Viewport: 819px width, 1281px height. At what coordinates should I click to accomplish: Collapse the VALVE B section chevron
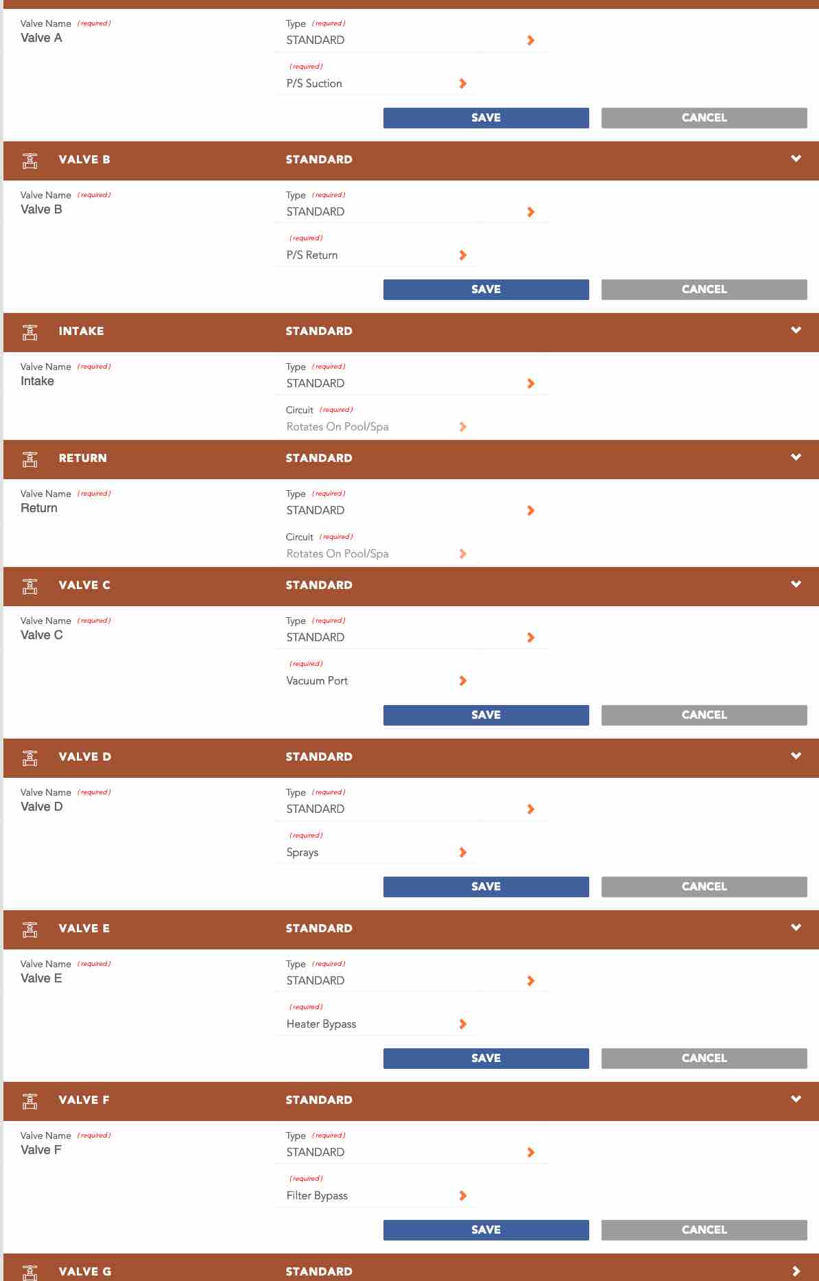(796, 159)
